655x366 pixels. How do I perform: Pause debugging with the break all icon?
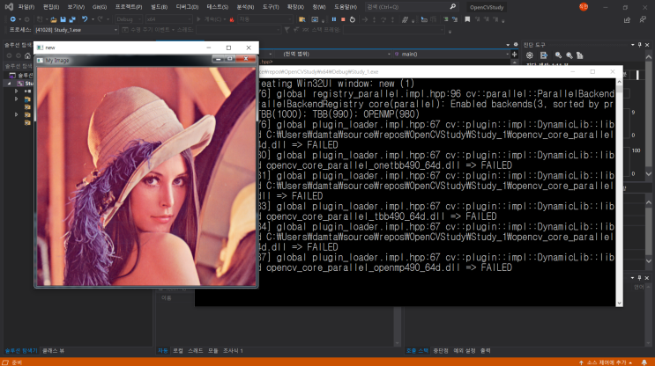334,19
